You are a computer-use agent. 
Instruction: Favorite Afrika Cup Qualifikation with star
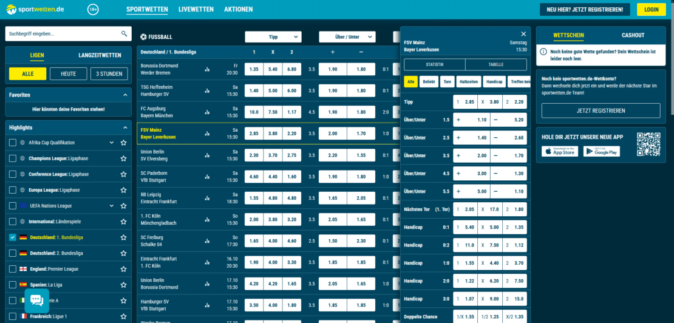click(124, 143)
